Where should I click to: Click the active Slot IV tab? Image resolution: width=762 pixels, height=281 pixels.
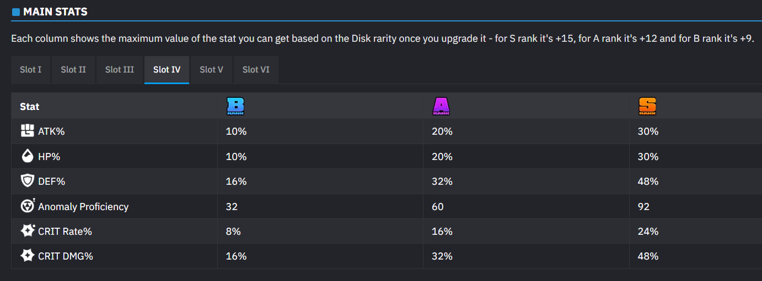point(167,70)
